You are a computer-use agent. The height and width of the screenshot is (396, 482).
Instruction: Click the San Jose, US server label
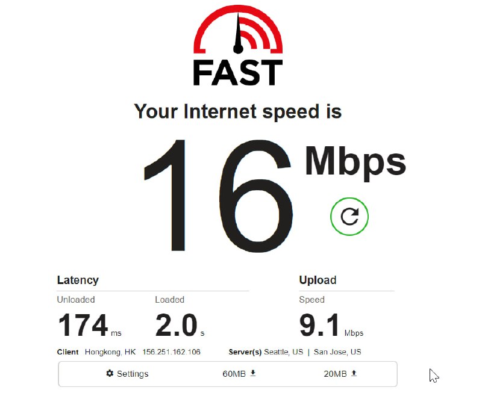(337, 352)
